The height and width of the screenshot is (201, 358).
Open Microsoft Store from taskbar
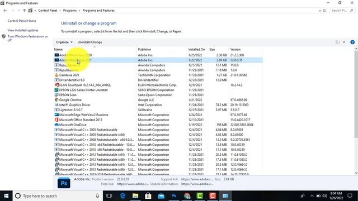pyautogui.click(x=148, y=196)
